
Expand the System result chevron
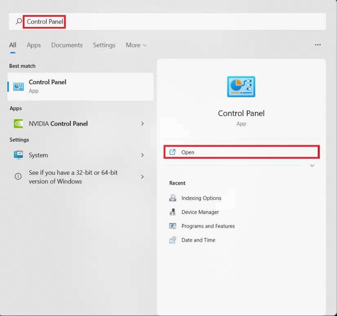pyautogui.click(x=142, y=155)
